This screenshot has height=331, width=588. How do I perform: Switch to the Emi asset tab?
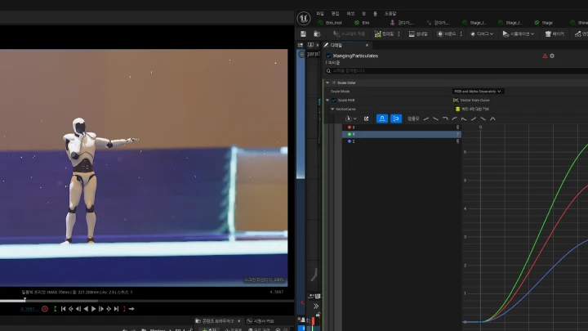tap(362, 23)
